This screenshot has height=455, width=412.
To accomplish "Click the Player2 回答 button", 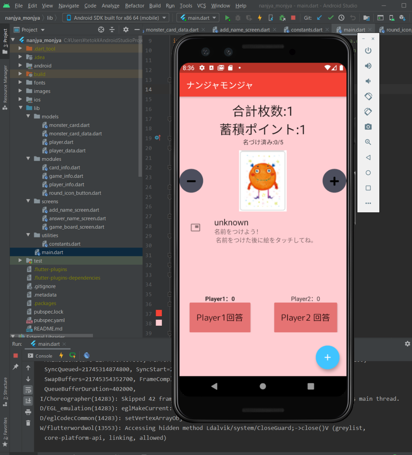I will click(x=306, y=317).
